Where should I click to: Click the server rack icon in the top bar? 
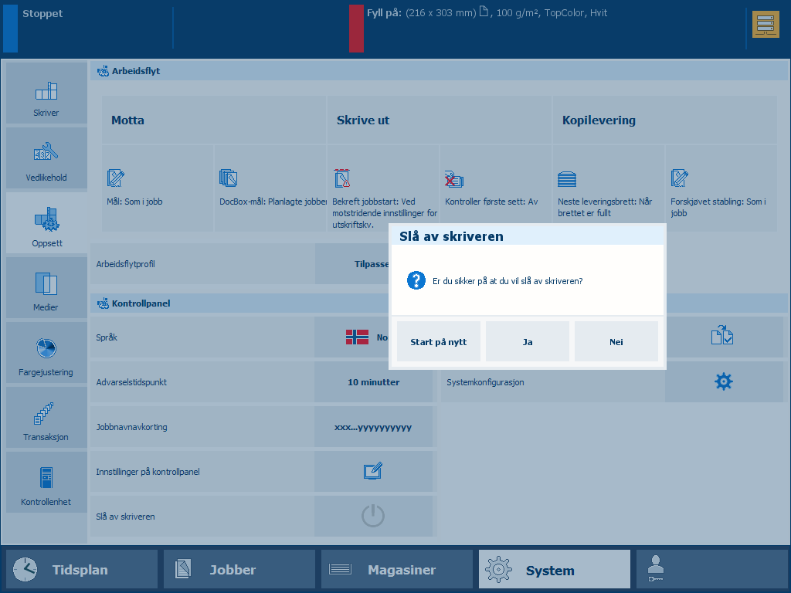coord(766,24)
